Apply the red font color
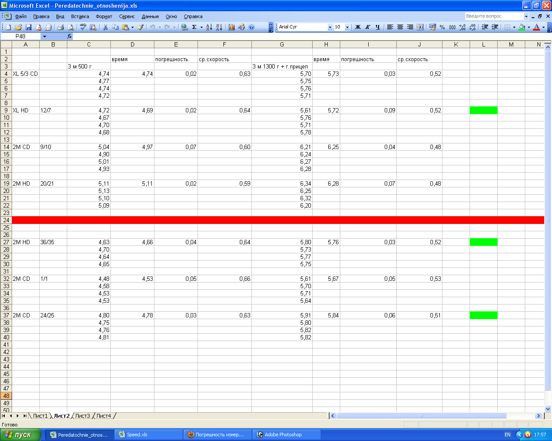This screenshot has height=441, width=552. (x=536, y=27)
